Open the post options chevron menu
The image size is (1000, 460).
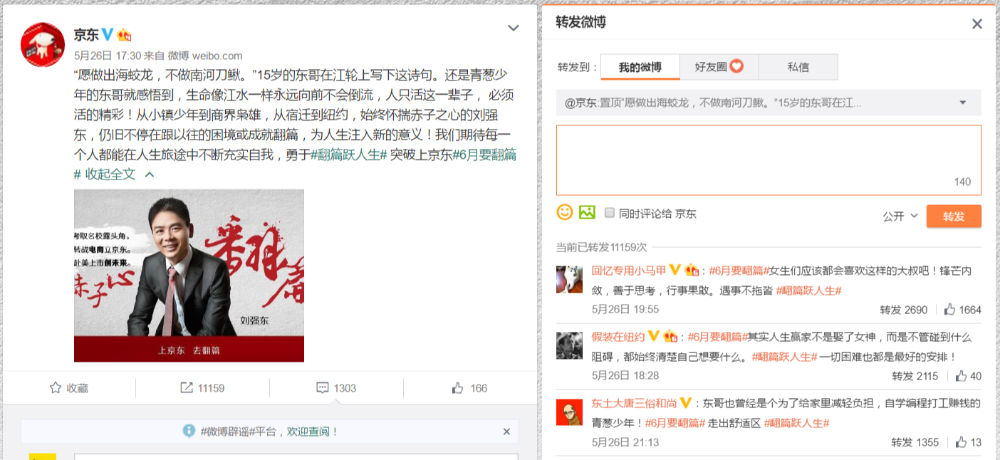pos(513,28)
